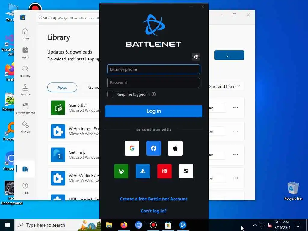Screen dimensions: 308x231
Task: Click the Webp Image Extension app icon
Action: [x=58, y=131]
